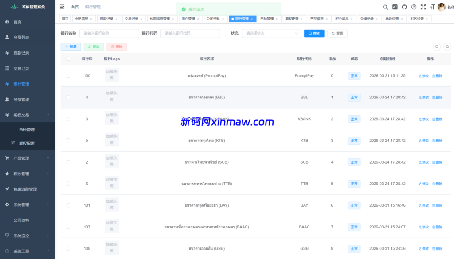The image size is (454, 259).
Task: Open the user avatar menu
Action: (x=442, y=7)
